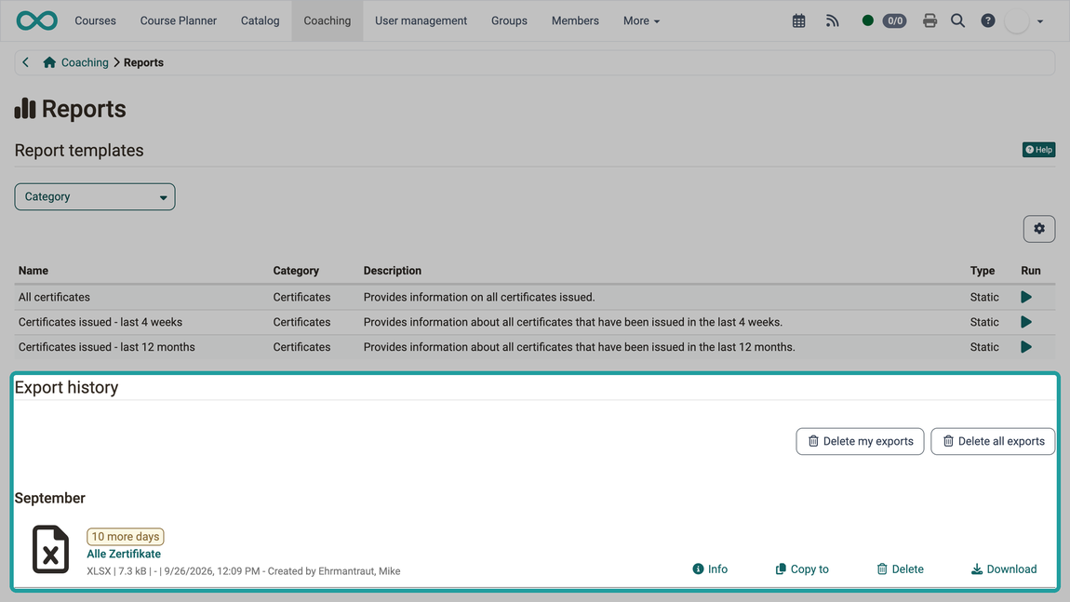Delete the Alle Zertifikate export

tap(900, 569)
